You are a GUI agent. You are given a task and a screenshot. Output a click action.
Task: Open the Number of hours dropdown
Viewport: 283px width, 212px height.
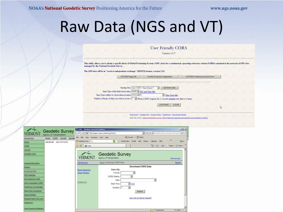134,99
